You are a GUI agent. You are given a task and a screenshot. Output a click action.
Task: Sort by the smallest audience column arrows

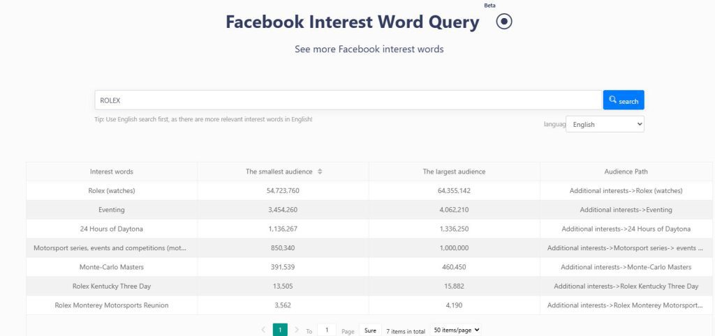click(x=320, y=171)
